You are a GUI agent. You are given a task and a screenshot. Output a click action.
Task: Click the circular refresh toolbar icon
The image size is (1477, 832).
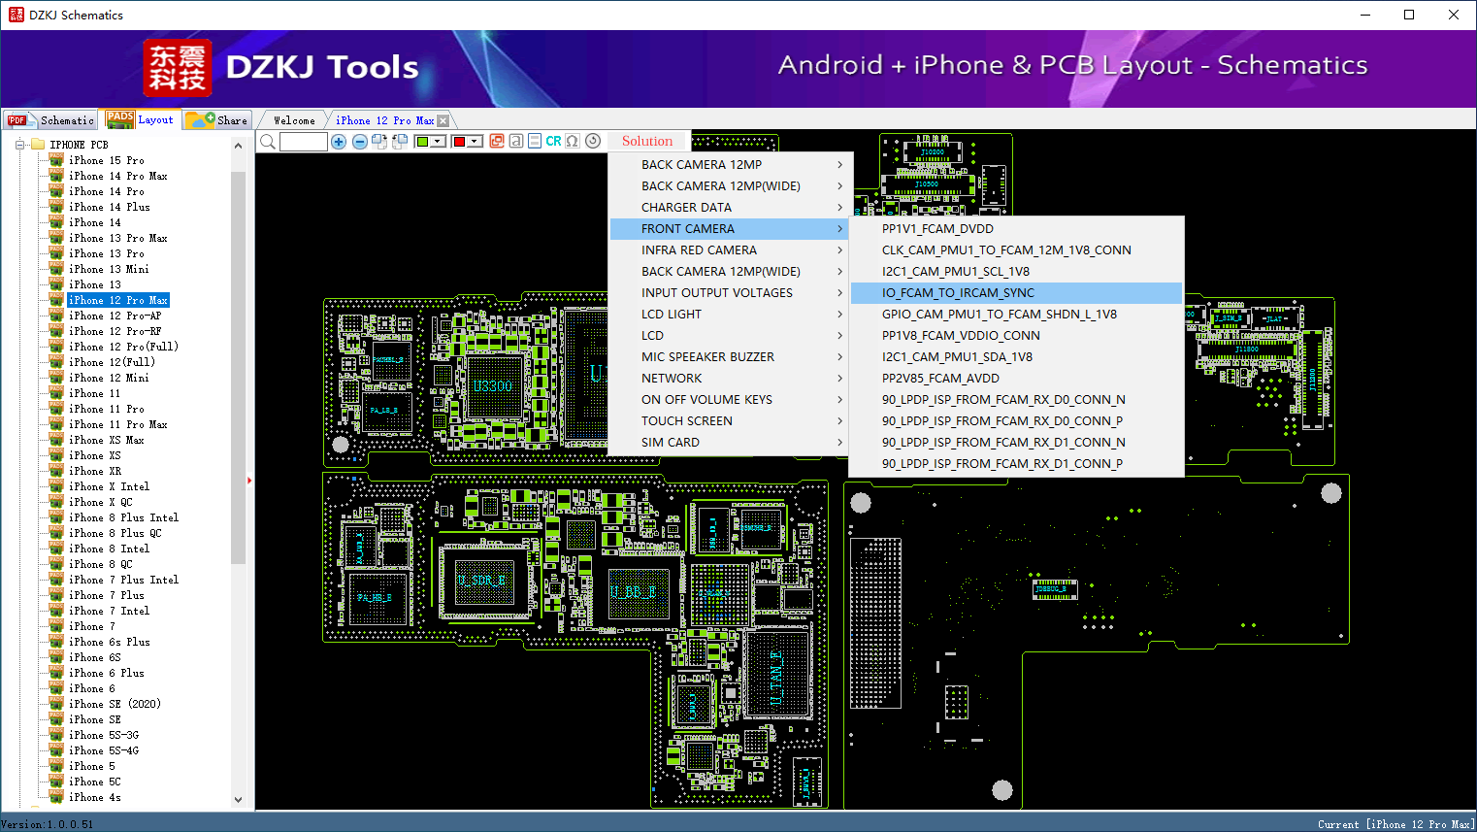tap(593, 141)
